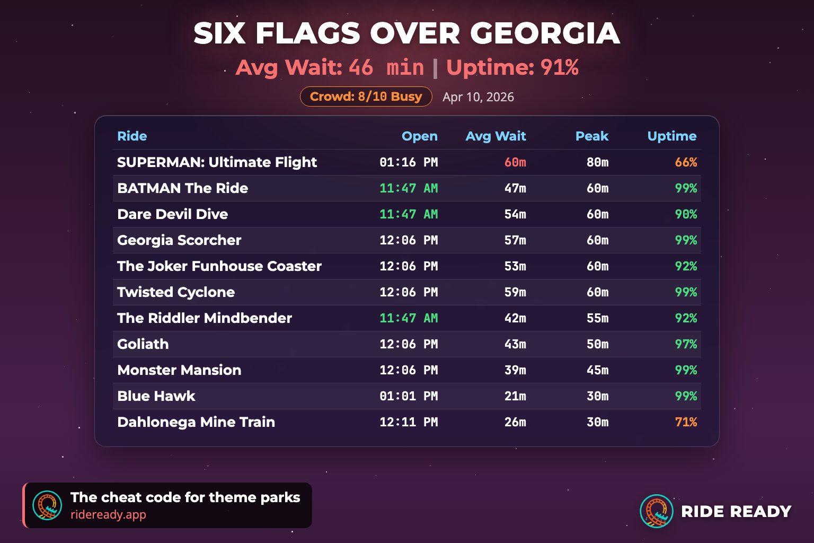
Task: Click Georgia Scorcher's 12:06 PM open time
Action: point(409,240)
